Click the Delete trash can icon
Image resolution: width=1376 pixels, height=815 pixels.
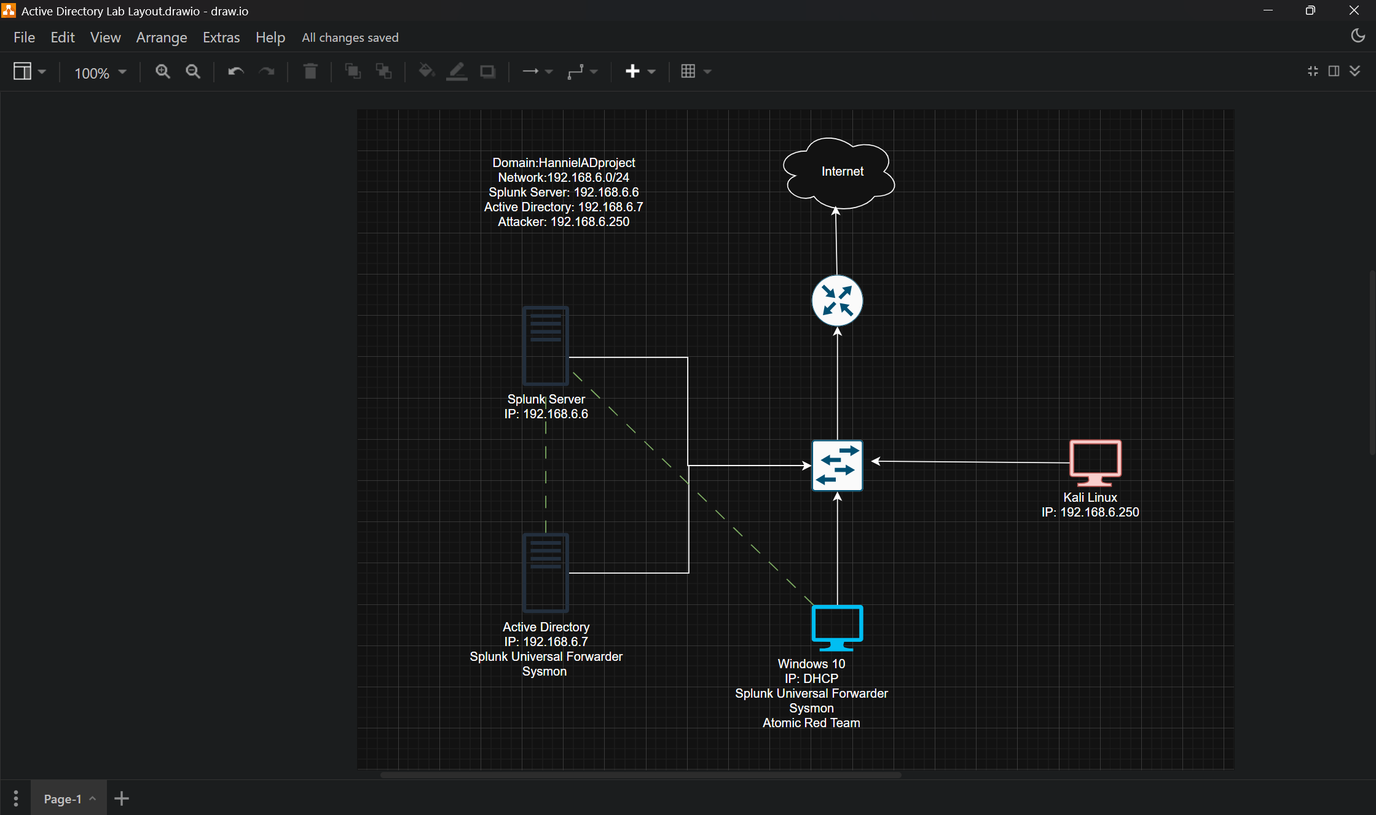click(310, 72)
